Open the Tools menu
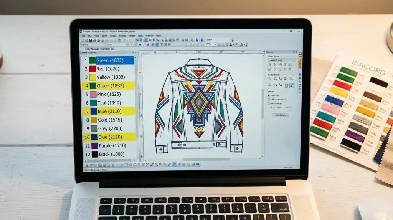Screen dimensions: 393x220 [140, 36]
